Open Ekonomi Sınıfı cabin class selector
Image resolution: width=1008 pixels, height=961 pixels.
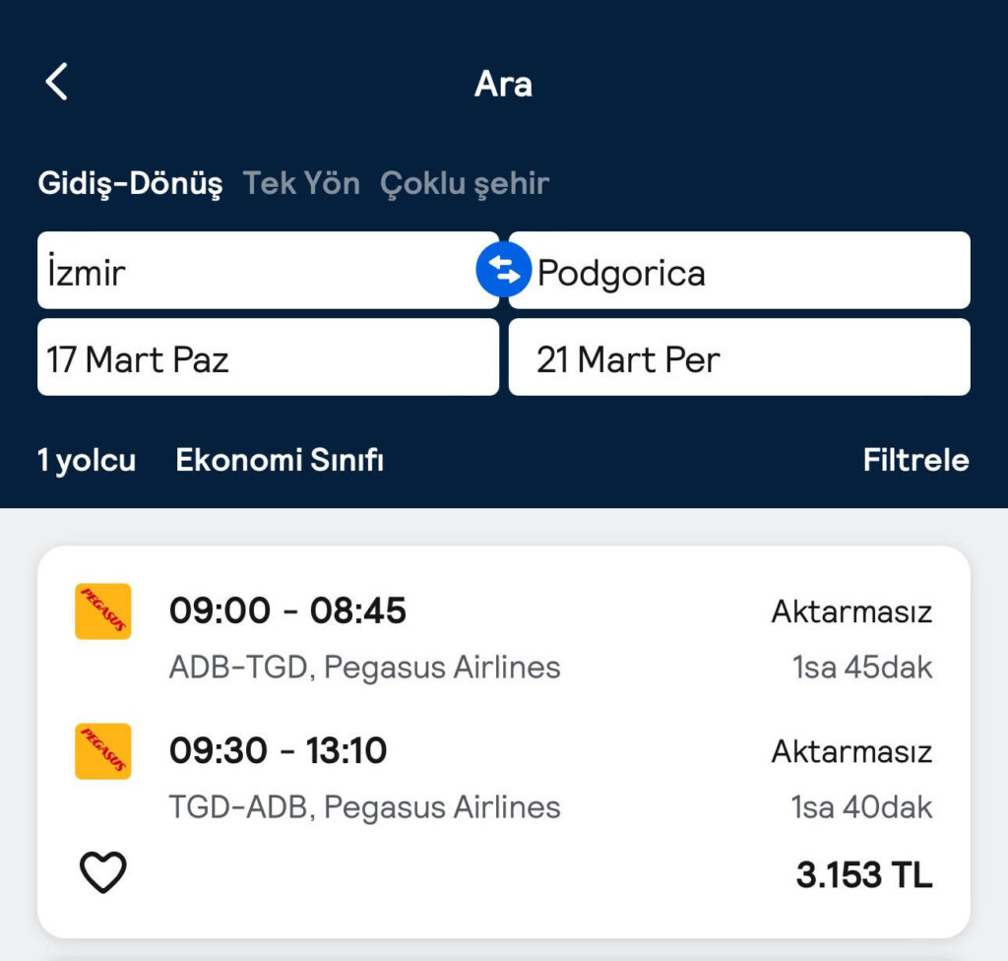pos(280,460)
